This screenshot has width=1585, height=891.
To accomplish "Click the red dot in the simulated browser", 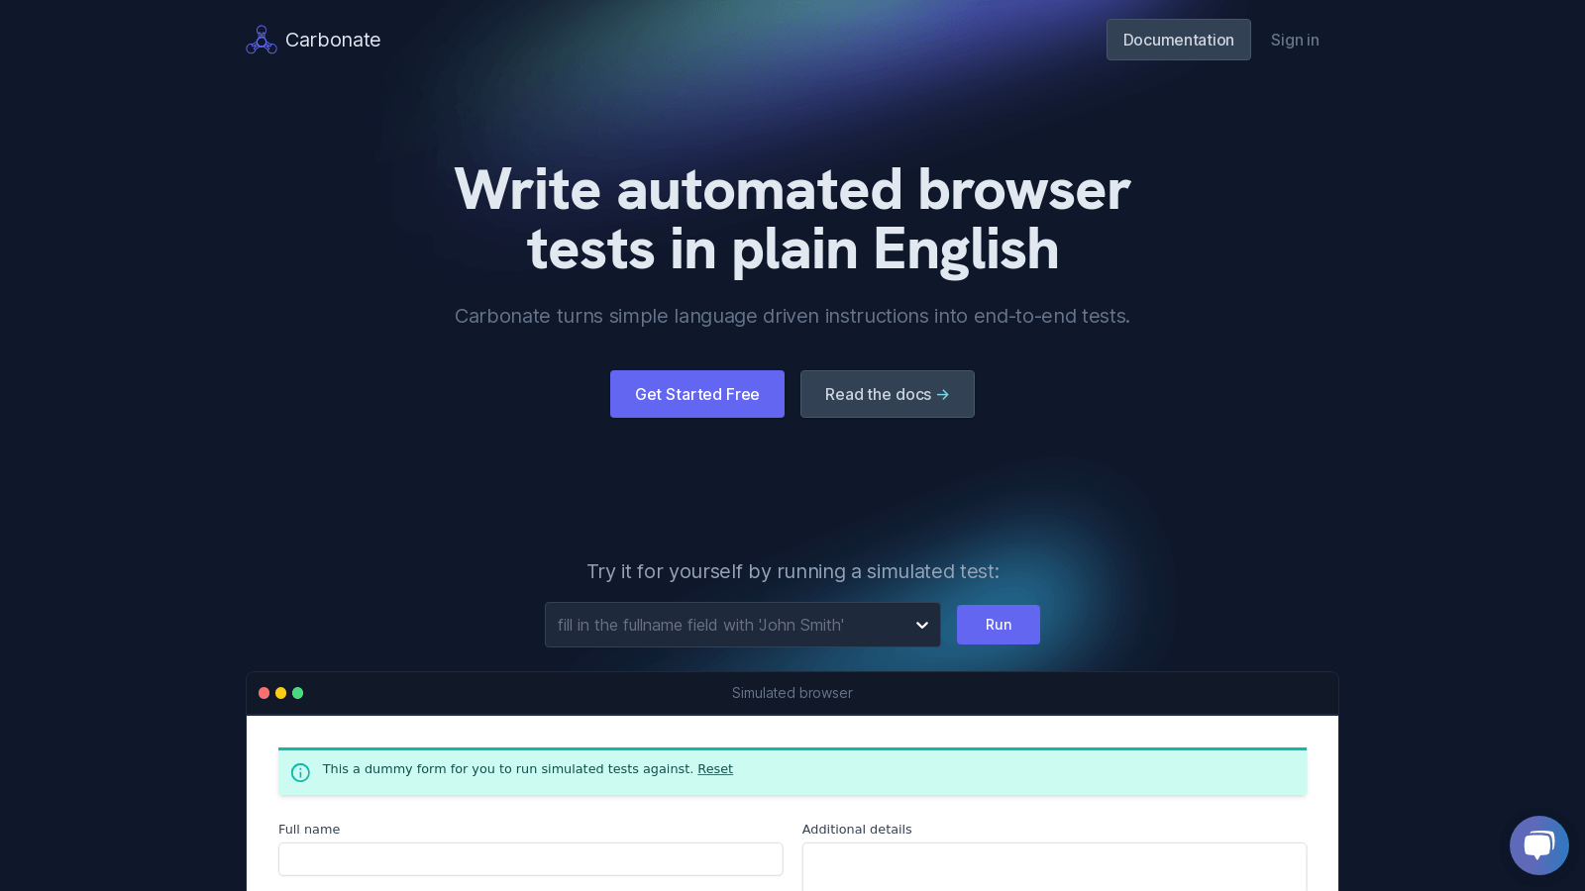I will pos(264,693).
